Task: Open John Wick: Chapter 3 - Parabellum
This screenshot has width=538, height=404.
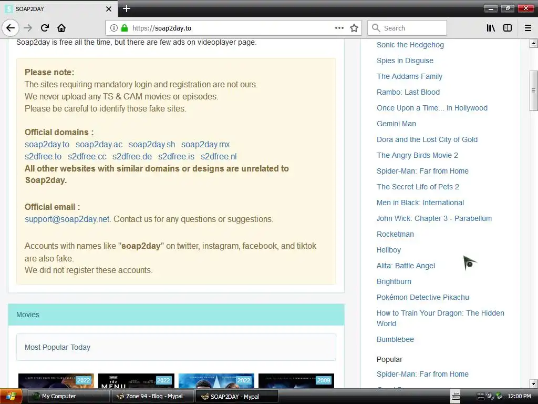Action: click(x=434, y=218)
